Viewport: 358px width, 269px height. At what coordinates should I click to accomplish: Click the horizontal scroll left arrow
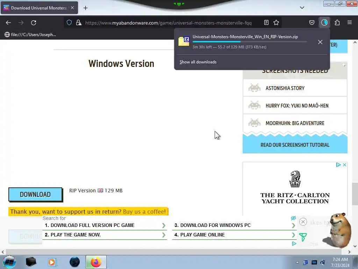[2, 252]
